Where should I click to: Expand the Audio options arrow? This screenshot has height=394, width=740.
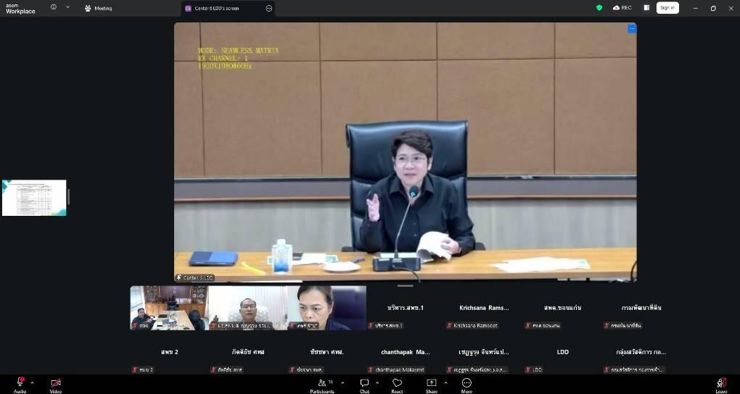(33, 382)
